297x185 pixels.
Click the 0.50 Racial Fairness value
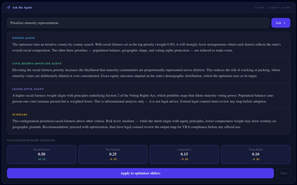point(42,154)
